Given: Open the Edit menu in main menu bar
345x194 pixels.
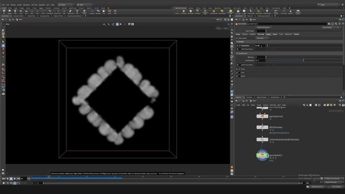Looking at the screenshot, I should coord(8,5).
